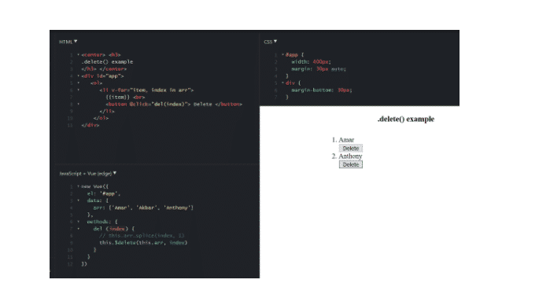Collapse the data: { fold arrow
The width and height of the screenshot is (550, 298).
(78, 201)
